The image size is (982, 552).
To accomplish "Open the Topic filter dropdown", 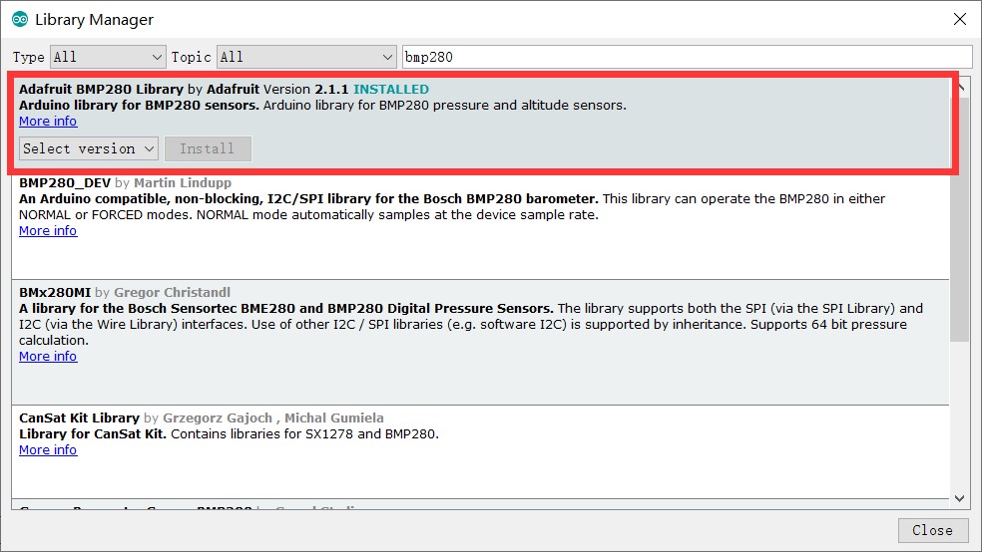I will pyautogui.click(x=306, y=57).
